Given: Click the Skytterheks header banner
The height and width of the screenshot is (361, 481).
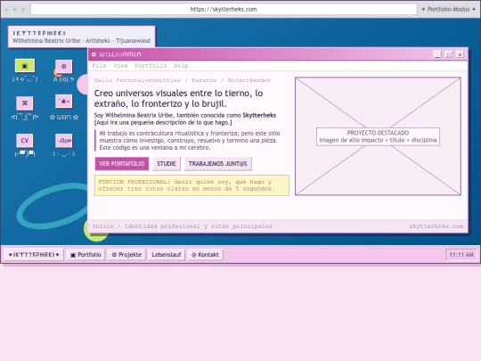Looking at the screenshot, I should 82,37.
